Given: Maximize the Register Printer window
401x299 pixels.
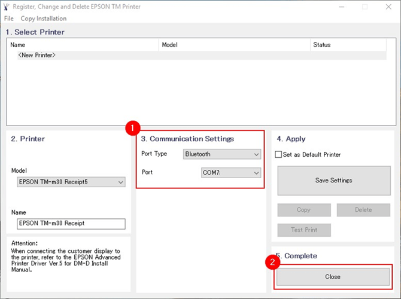Looking at the screenshot, I should (364, 7).
